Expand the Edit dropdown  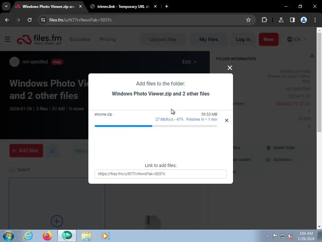189,62
